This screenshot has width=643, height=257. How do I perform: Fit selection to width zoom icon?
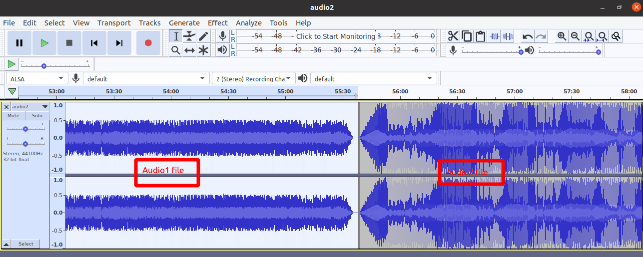[589, 36]
